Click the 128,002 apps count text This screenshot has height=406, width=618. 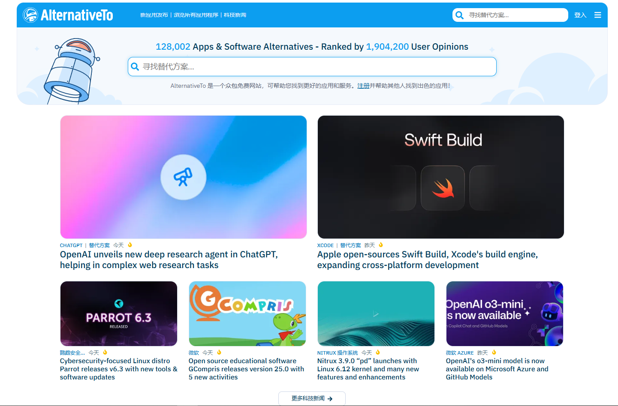(x=173, y=47)
